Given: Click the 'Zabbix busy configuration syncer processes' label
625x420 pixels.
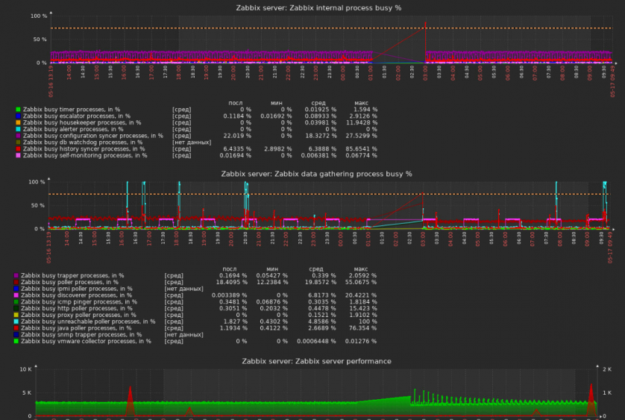Looking at the screenshot, I should pyautogui.click(x=92, y=136).
